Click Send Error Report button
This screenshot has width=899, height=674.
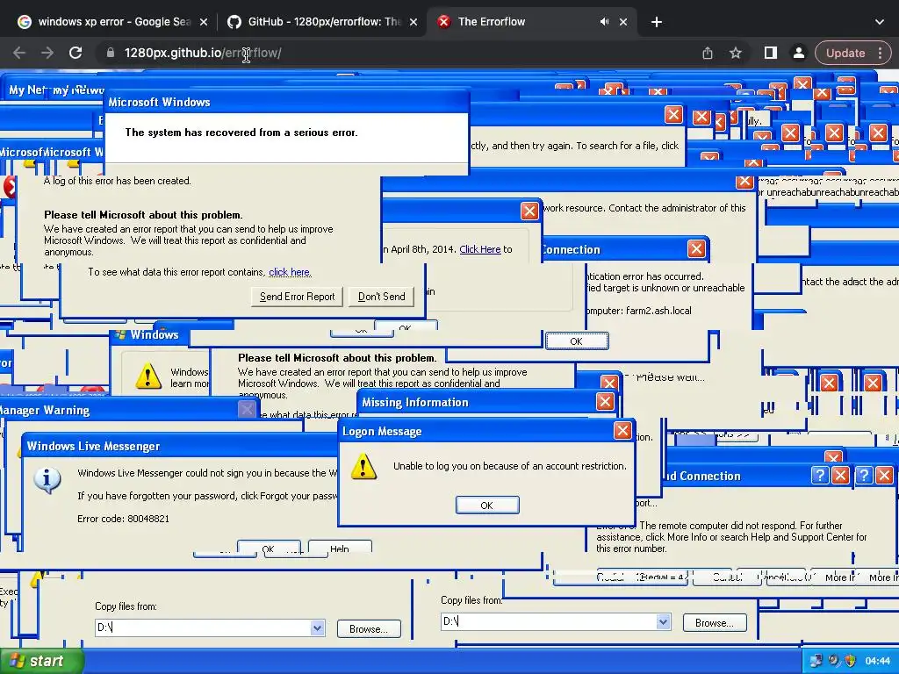point(297,297)
